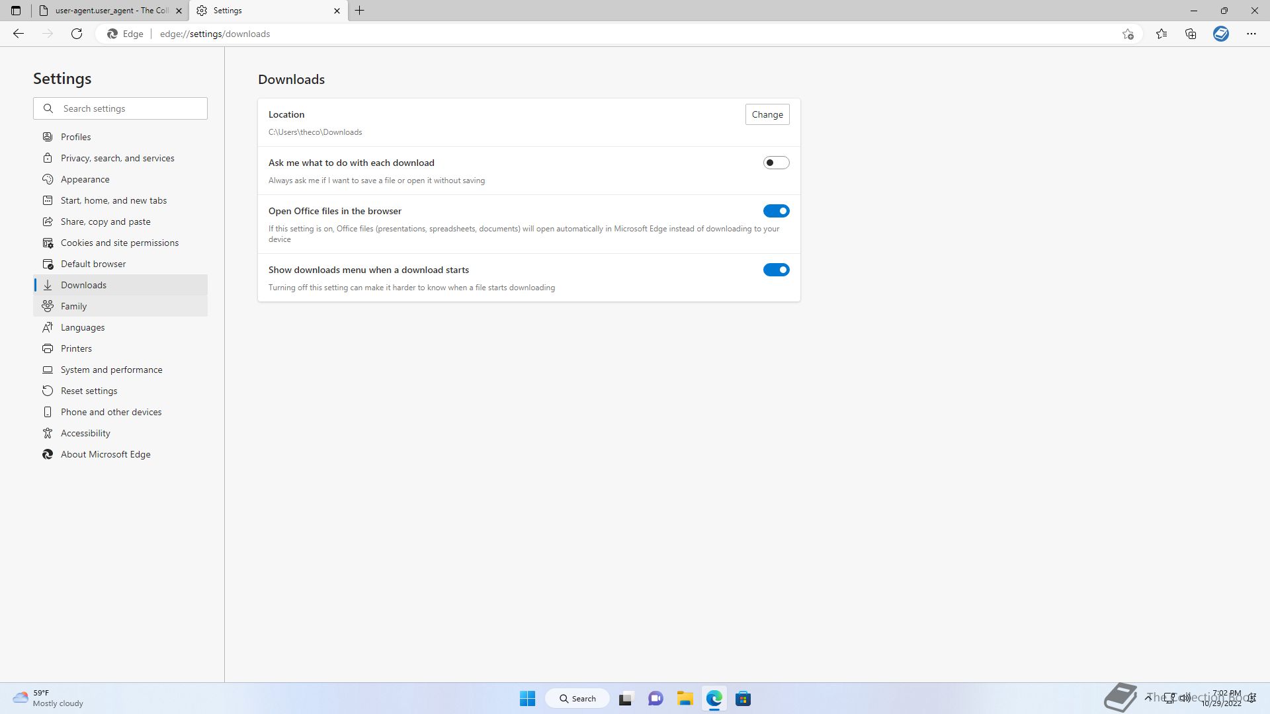Image resolution: width=1270 pixels, height=714 pixels.
Task: Open the vertical tabs actions icon
Action: 16,11
